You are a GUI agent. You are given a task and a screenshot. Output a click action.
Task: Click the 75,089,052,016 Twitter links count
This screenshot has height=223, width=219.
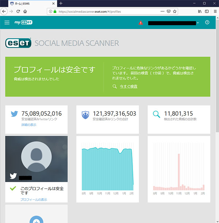(x=42, y=114)
